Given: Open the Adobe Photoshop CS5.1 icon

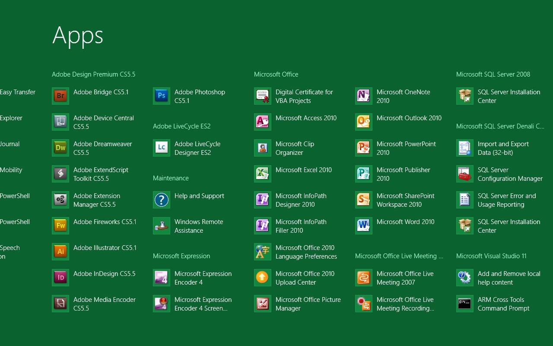Looking at the screenshot, I should pos(162,96).
